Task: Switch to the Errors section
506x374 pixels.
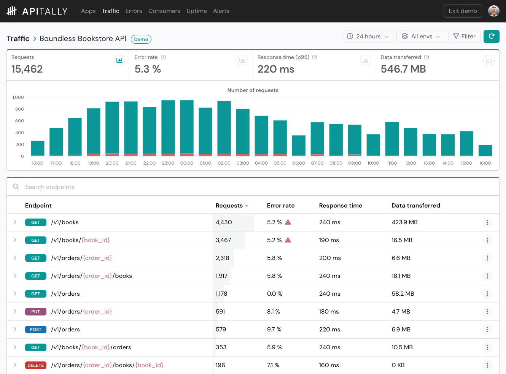Action: click(x=134, y=11)
